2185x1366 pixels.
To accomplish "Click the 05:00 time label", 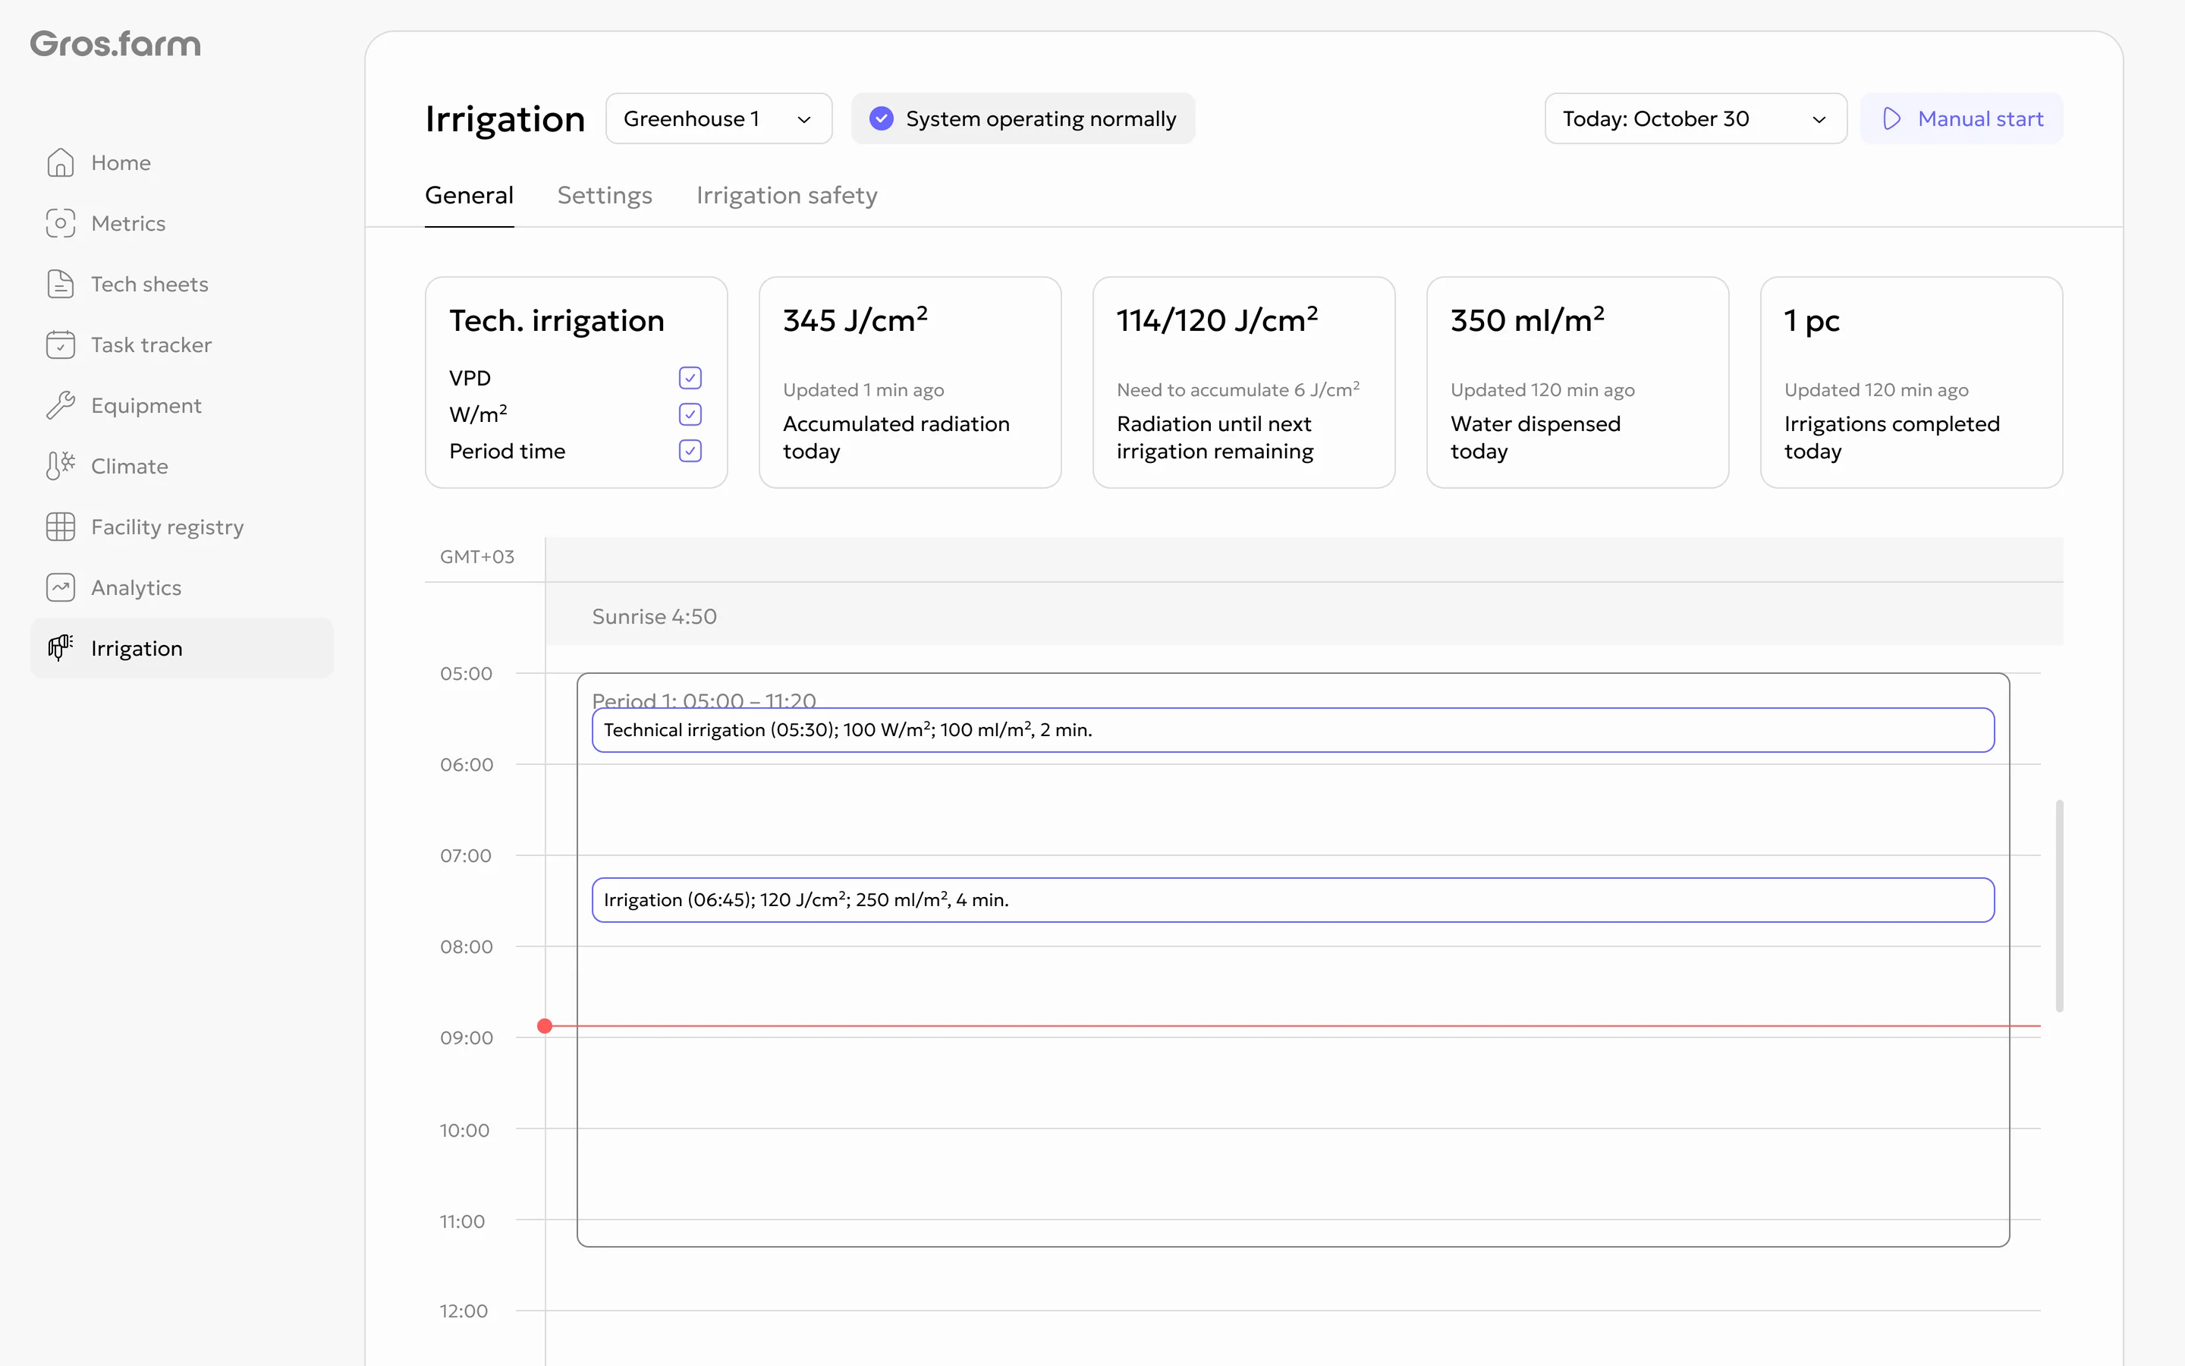I will [467, 673].
